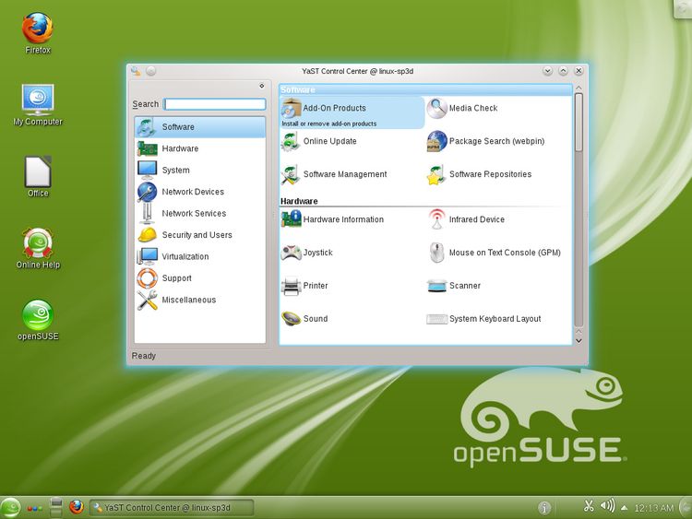Open Online Update module
This screenshot has height=519, width=692.
[x=329, y=142]
